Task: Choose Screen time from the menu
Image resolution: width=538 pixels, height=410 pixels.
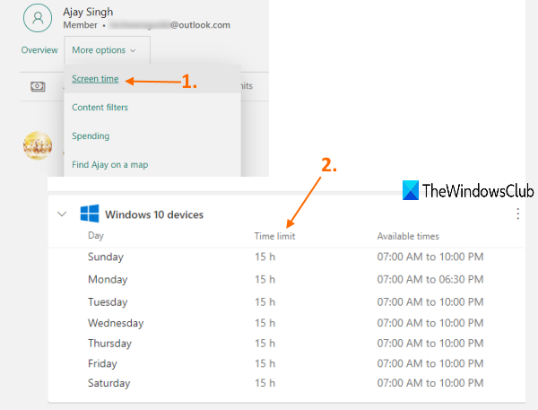Action: tap(95, 79)
